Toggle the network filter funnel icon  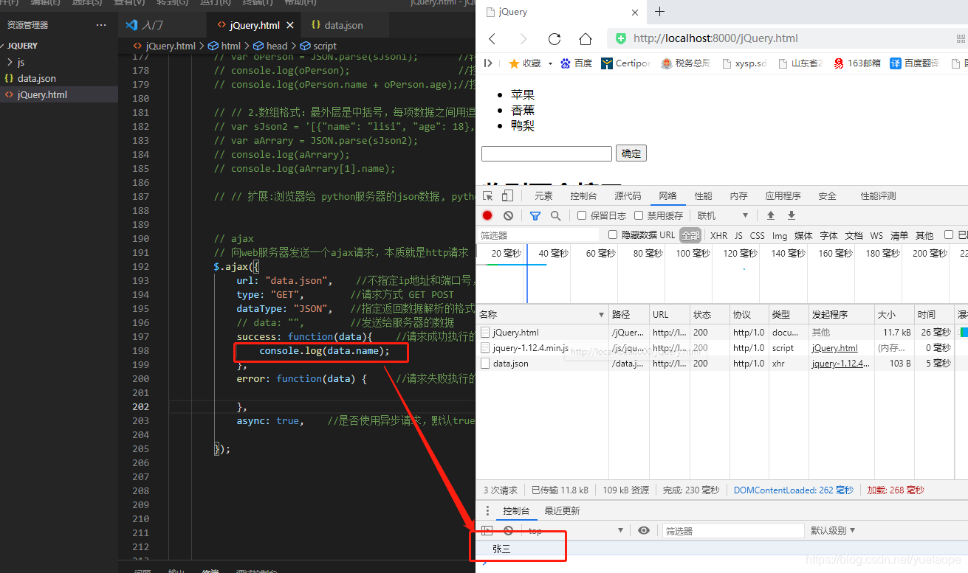coord(535,215)
